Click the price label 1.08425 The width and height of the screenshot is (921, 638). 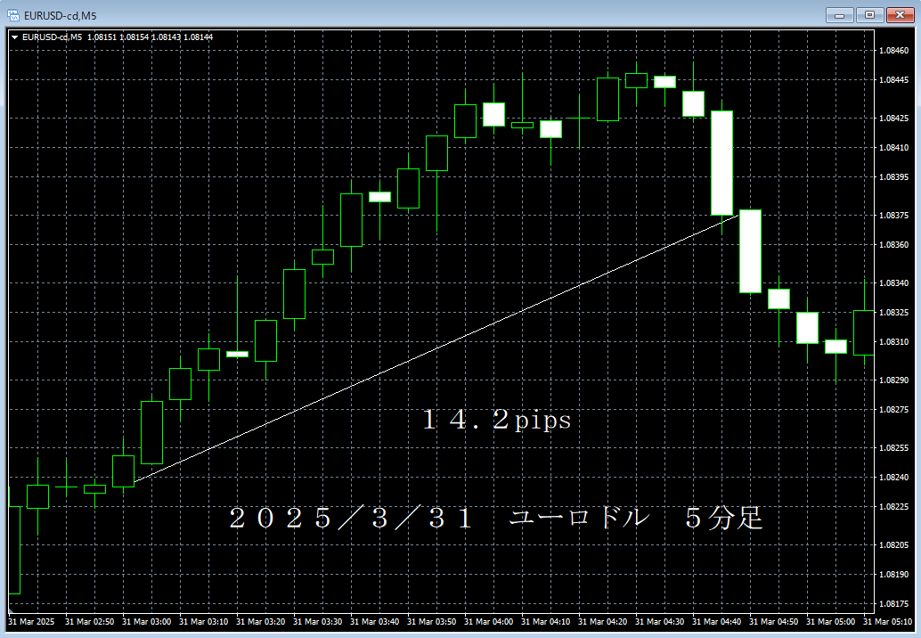[893, 119]
